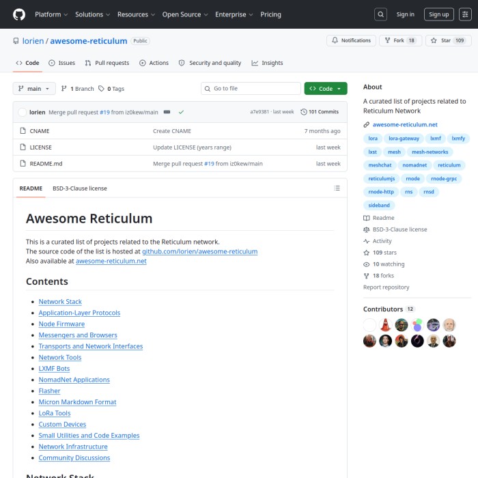Jump to Micron Markdown Format section
Image resolution: width=478 pixels, height=478 pixels.
pos(77,402)
